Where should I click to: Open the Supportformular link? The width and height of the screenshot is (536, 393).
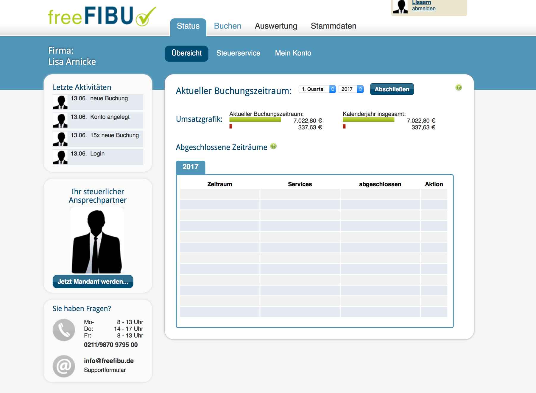(x=105, y=370)
